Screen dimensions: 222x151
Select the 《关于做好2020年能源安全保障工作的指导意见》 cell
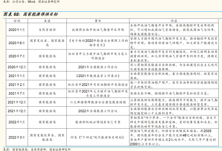pyautogui.click(x=98, y=43)
